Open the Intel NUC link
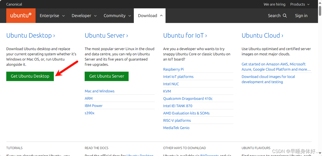 click(x=171, y=84)
